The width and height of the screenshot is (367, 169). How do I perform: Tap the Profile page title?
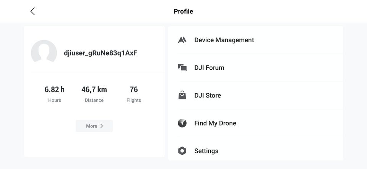[x=183, y=11]
